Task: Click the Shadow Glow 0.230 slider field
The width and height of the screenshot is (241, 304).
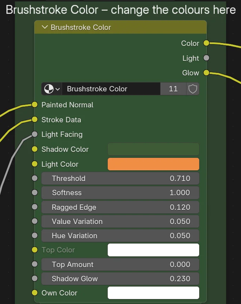Action: [x=120, y=279]
